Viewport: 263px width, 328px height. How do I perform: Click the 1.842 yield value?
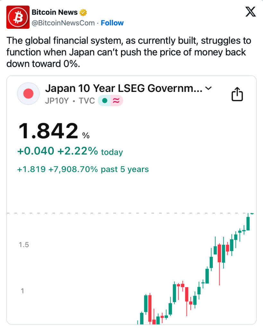point(48,132)
